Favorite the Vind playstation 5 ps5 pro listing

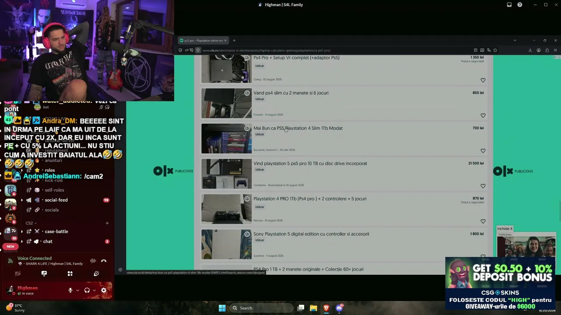(x=483, y=186)
